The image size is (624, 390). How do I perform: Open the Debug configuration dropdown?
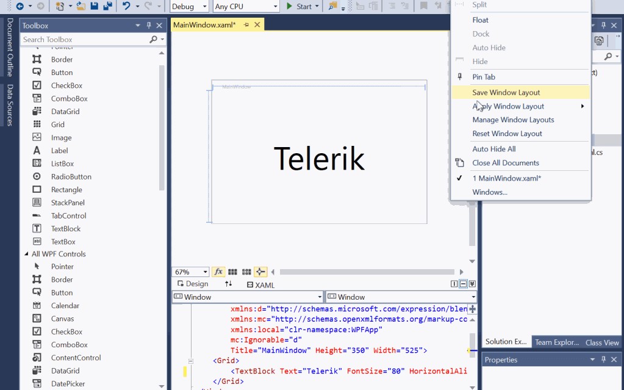(x=190, y=7)
